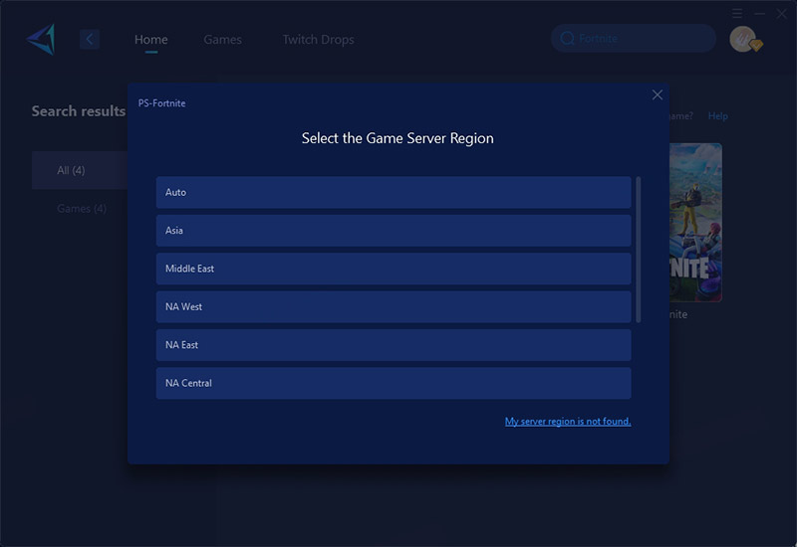Open the Games tab

click(222, 40)
